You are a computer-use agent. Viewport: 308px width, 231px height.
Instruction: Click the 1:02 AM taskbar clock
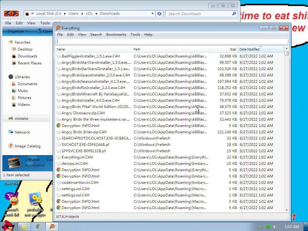pyautogui.click(x=292, y=227)
